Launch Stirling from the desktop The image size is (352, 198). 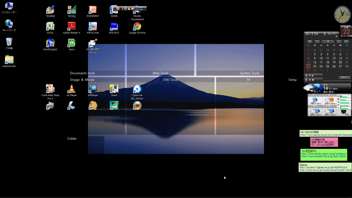[x=71, y=10]
